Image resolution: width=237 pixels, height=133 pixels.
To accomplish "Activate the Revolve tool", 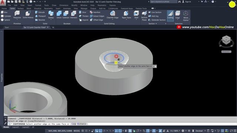I will [40, 20].
